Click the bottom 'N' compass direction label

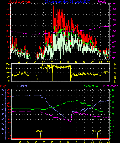point(115,82)
